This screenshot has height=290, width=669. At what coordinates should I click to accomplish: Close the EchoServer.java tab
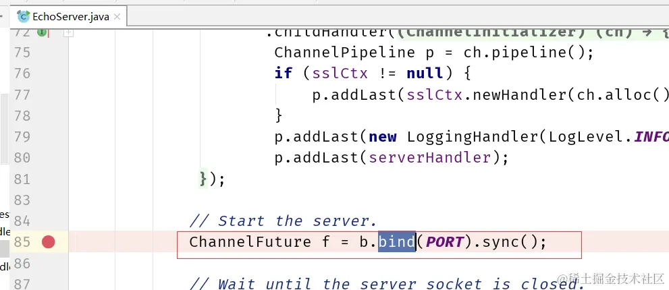pos(117,17)
